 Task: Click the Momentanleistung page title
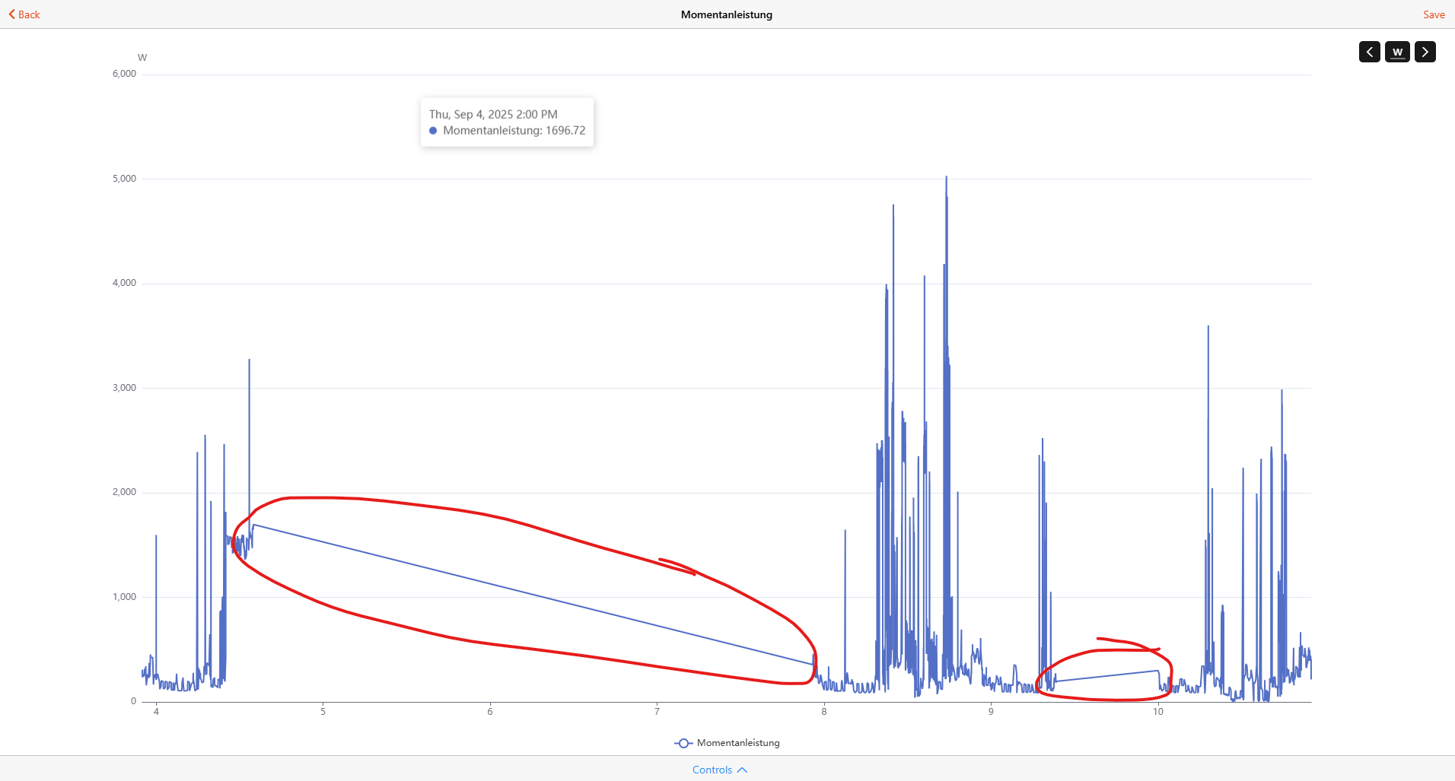(726, 14)
